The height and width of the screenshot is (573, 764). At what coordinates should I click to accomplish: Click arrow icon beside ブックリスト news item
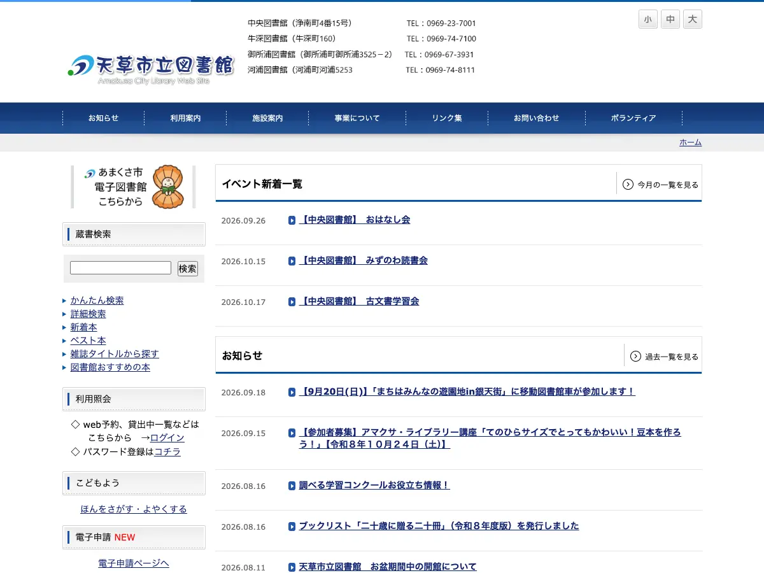click(x=292, y=527)
